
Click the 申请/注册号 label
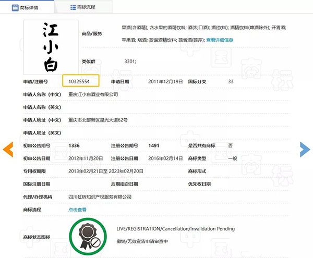coord(35,81)
